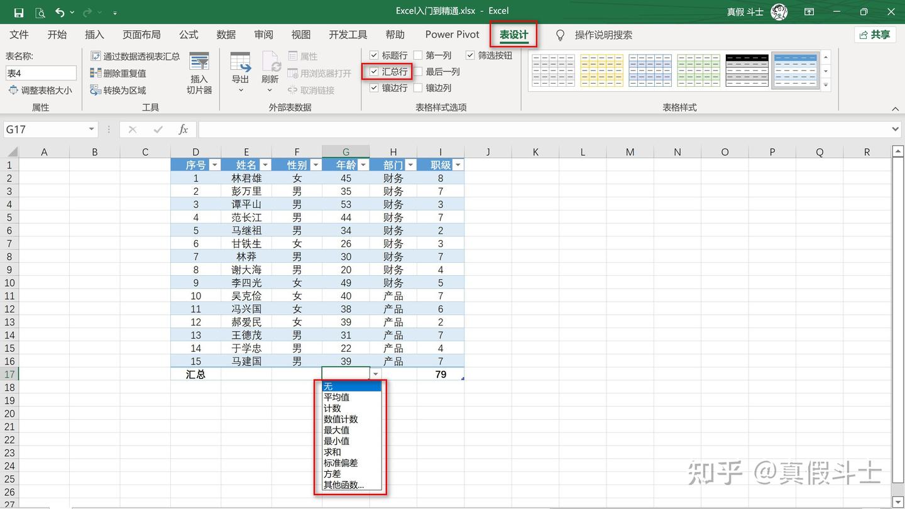Toggle the Filter Button (筛选按钮) checkbox
905x509 pixels.
(x=470, y=55)
